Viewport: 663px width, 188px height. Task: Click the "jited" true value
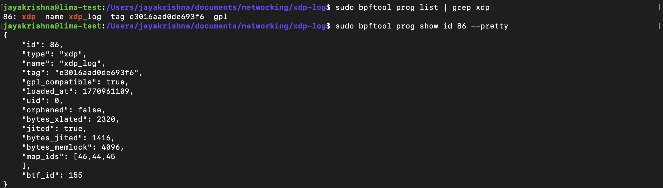73,129
